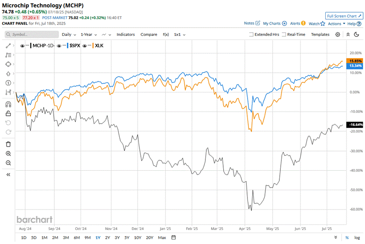Open the Indicators menu
Viewport: 365px width, 244px height.
126,35
